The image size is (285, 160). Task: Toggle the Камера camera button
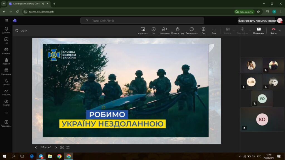227,30
